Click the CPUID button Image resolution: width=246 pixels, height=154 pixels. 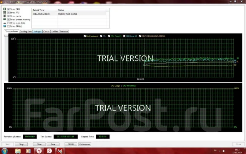point(71,144)
